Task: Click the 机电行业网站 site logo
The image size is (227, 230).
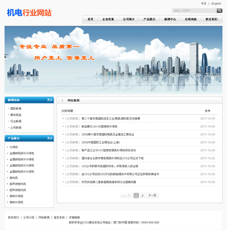Action: [x=29, y=13]
